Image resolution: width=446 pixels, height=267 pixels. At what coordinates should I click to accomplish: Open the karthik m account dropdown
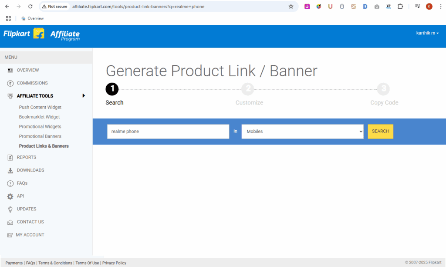(x=427, y=33)
